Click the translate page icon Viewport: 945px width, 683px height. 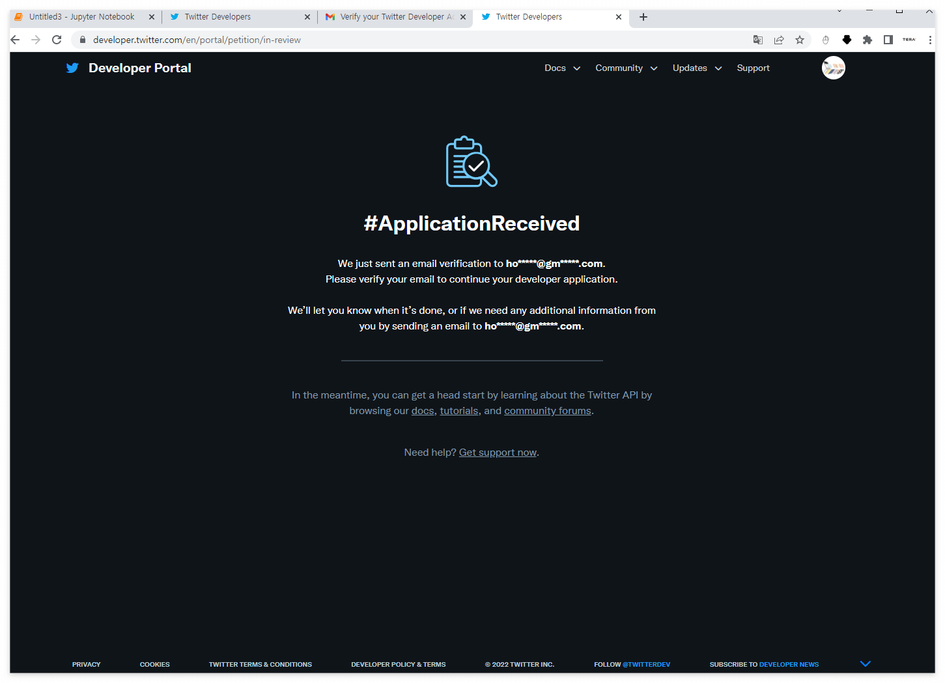point(758,40)
